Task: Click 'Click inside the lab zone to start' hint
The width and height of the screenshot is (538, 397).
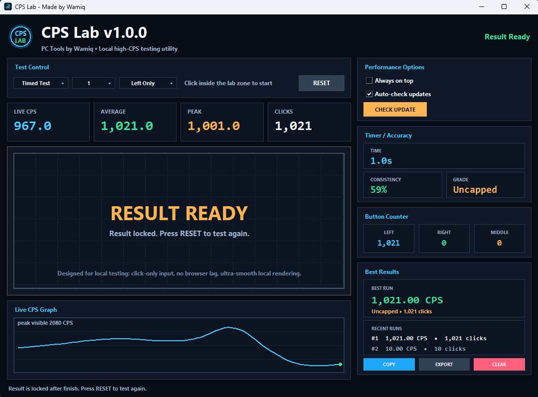Action: (x=228, y=83)
